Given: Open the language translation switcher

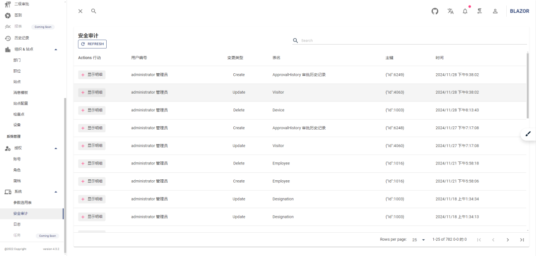Looking at the screenshot, I should click(450, 11).
